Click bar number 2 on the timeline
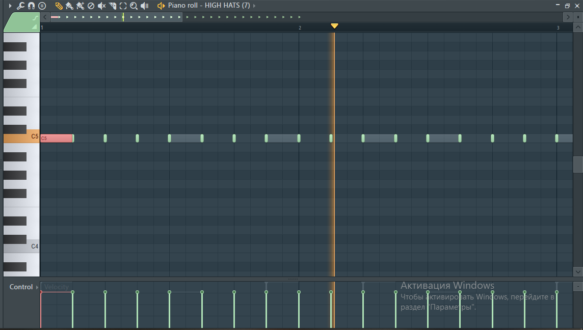Image resolution: width=583 pixels, height=330 pixels. point(300,28)
